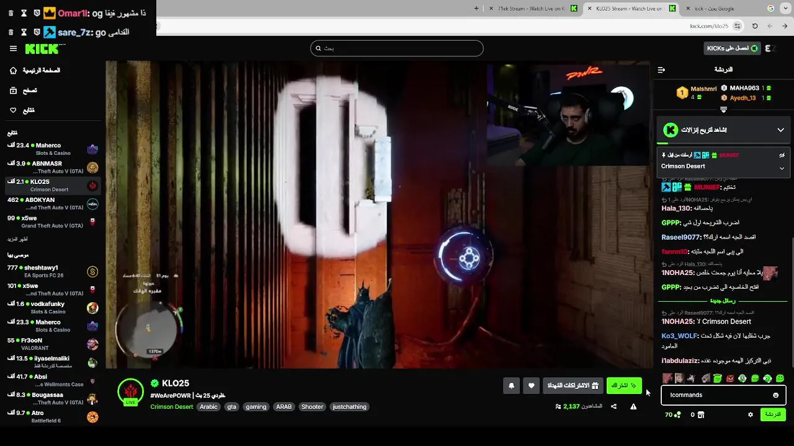Open a new tab with plus icon

click(476, 8)
